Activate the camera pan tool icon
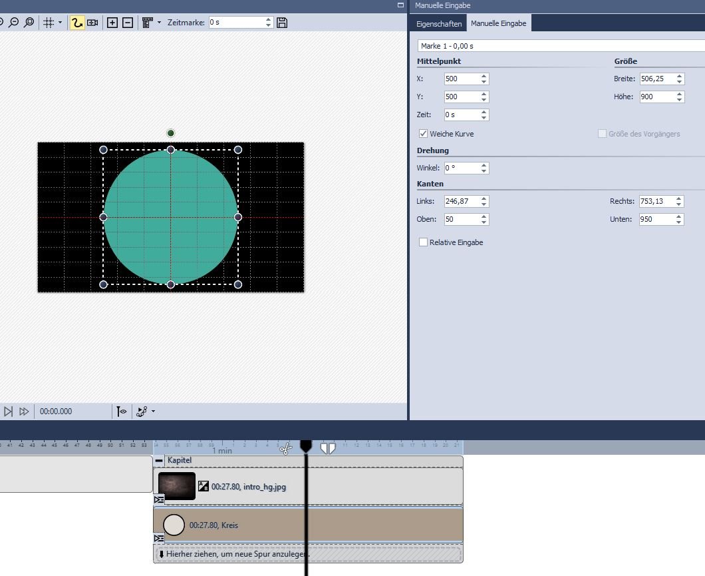Screen dimensions: 705x576 point(92,23)
